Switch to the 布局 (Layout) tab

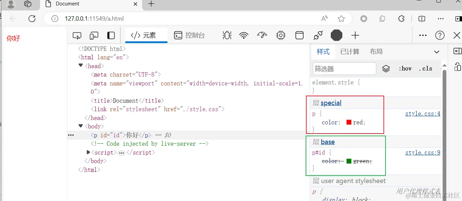coord(376,52)
